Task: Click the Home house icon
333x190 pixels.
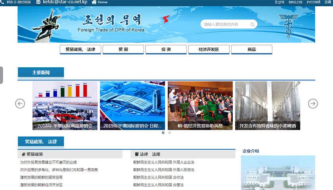Action: (94, 2)
